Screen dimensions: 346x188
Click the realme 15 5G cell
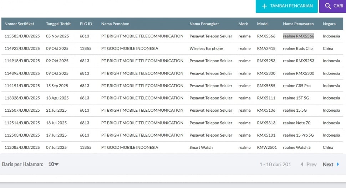[295, 110]
